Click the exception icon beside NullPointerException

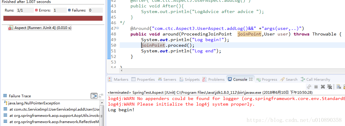point(6,103)
